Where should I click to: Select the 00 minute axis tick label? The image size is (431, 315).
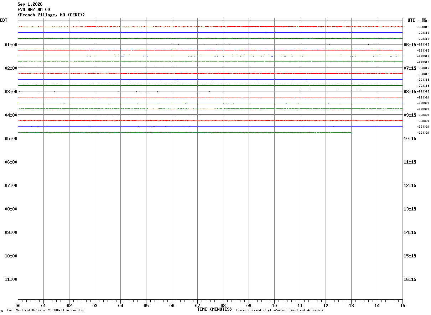pos(18,306)
